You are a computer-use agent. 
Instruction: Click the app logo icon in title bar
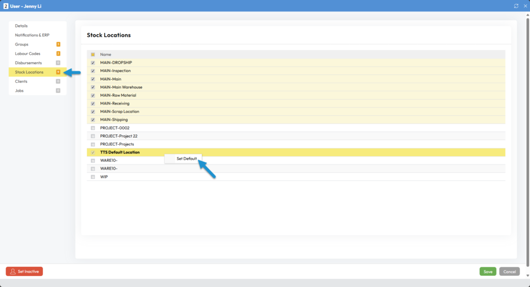tap(6, 6)
